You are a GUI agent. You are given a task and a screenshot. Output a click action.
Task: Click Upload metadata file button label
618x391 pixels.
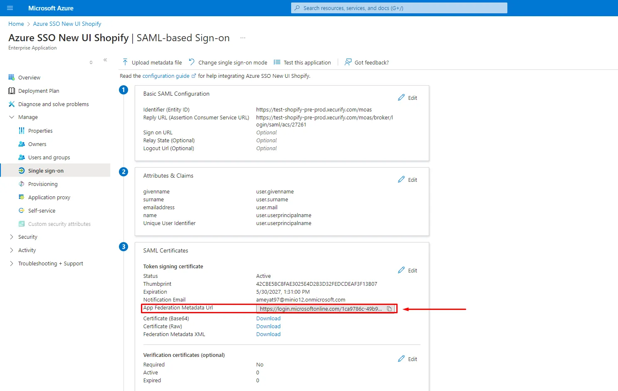[x=157, y=62]
